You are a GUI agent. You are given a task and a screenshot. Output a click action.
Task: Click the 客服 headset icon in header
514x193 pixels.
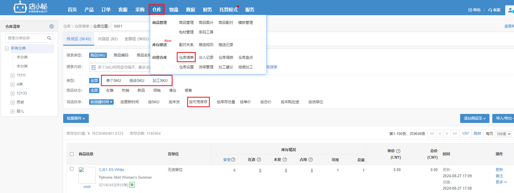tap(490, 10)
